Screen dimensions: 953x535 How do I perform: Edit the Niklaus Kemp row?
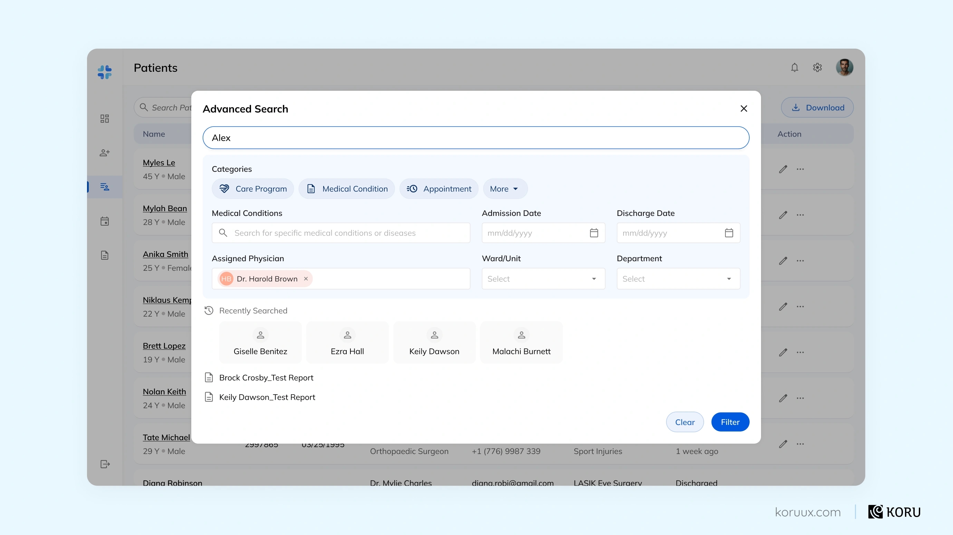[783, 307]
